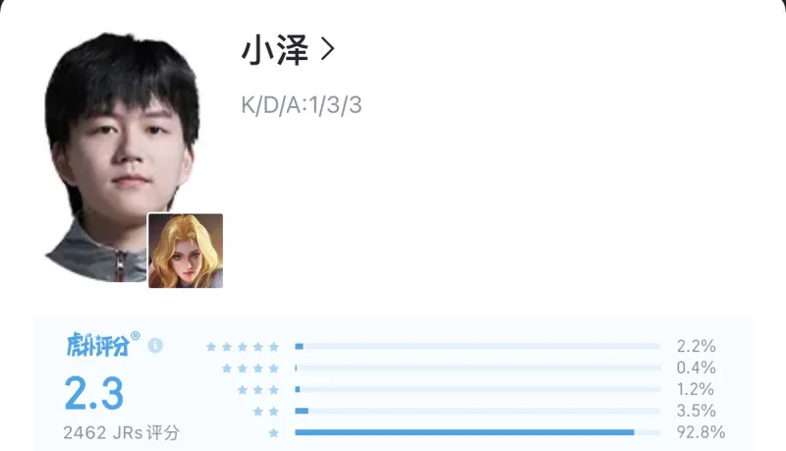The image size is (786, 451).
Task: Open the player's portrait photo
Action: coord(121,157)
